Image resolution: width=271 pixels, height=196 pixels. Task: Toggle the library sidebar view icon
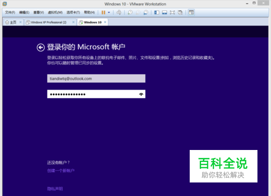point(157,12)
